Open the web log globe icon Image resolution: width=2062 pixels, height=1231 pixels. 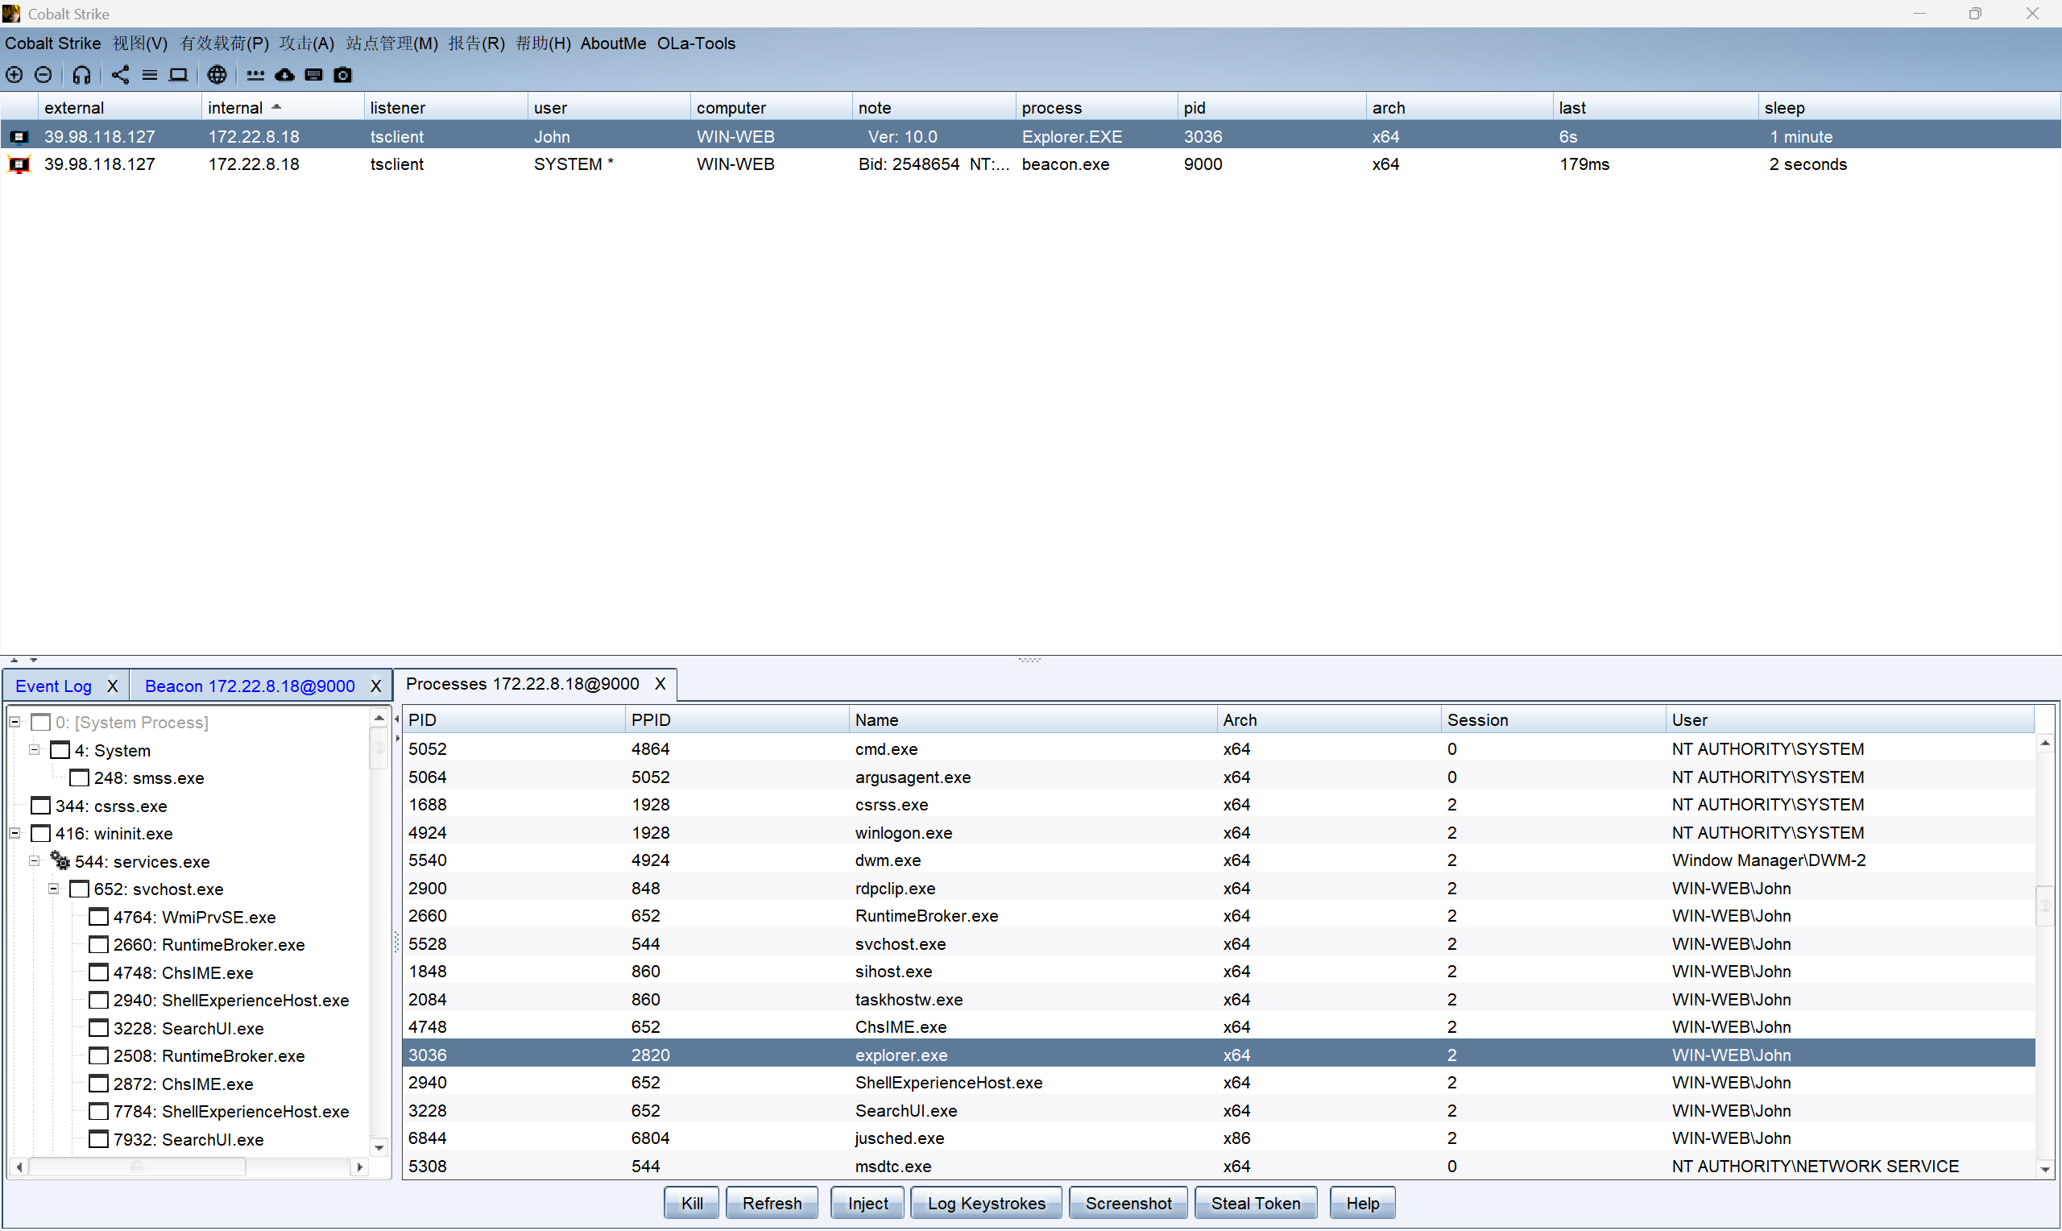click(x=217, y=75)
